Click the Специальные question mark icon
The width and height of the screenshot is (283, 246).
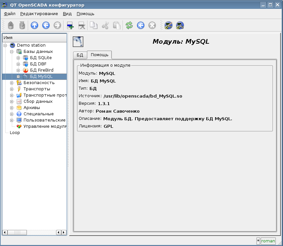(19, 114)
